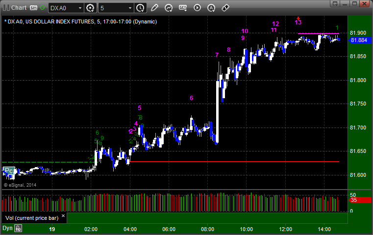
Task: Close the chart window
Action: coord(365,3)
